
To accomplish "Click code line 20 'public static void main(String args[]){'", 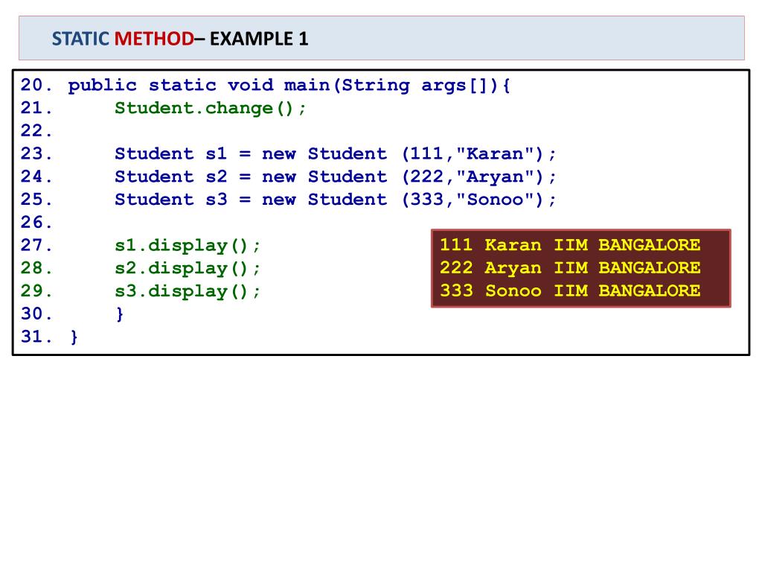I will [289, 86].
